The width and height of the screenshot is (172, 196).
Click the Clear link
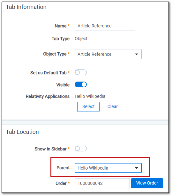[113, 106]
